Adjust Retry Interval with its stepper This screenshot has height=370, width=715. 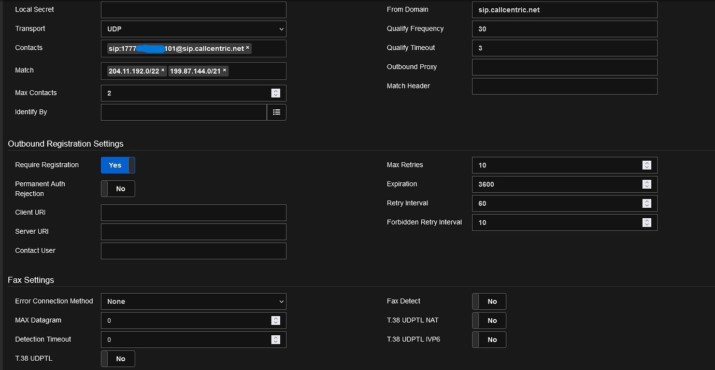[x=647, y=203]
